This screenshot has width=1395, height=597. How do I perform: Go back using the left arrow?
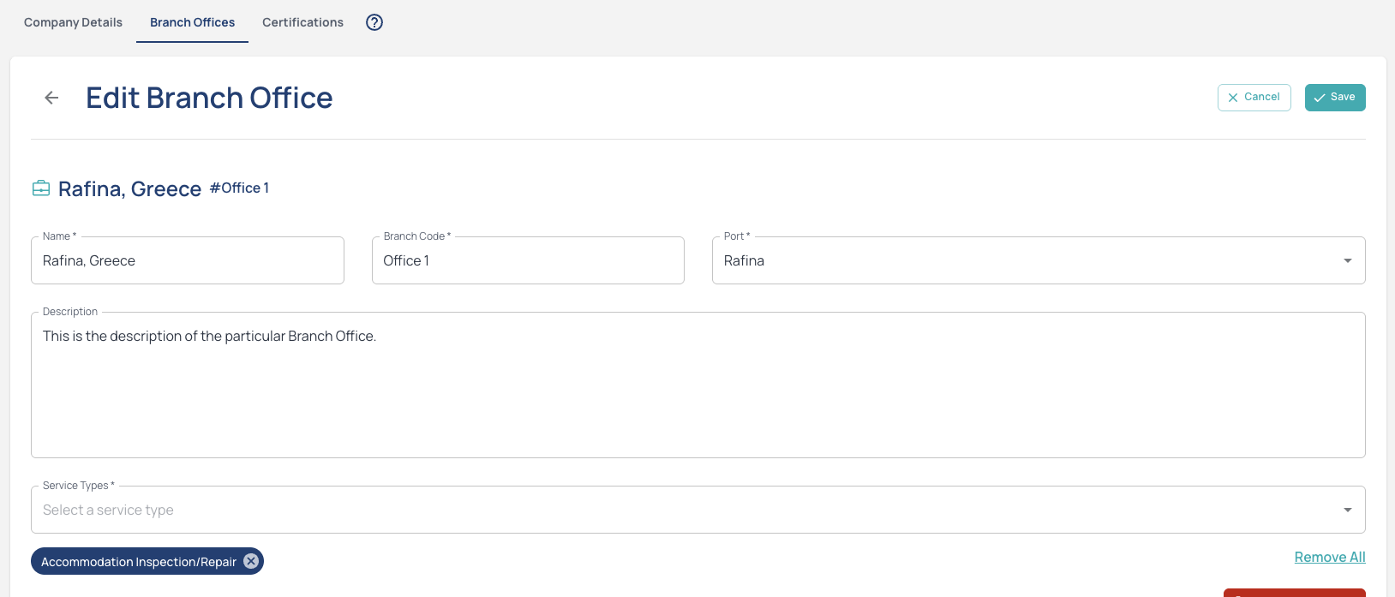tap(51, 98)
